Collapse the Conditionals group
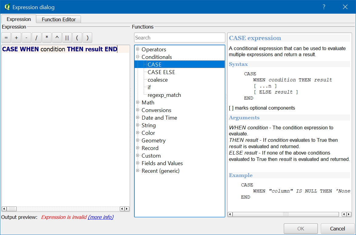The height and width of the screenshot is (235, 356). [x=138, y=57]
